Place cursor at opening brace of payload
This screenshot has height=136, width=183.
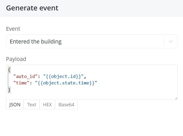[9, 70]
